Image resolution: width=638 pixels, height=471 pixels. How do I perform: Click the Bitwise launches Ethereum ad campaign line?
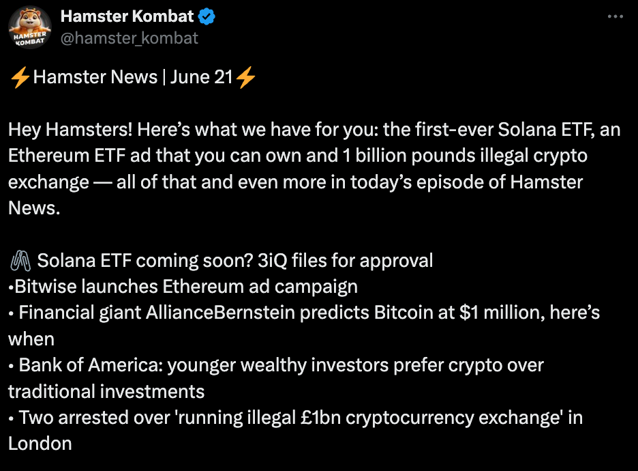pos(183,287)
